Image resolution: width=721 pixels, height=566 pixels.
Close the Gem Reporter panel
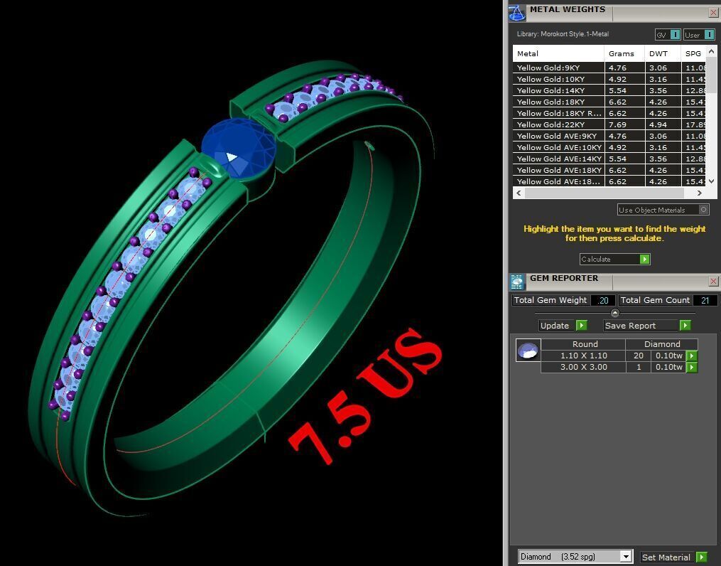tap(713, 281)
